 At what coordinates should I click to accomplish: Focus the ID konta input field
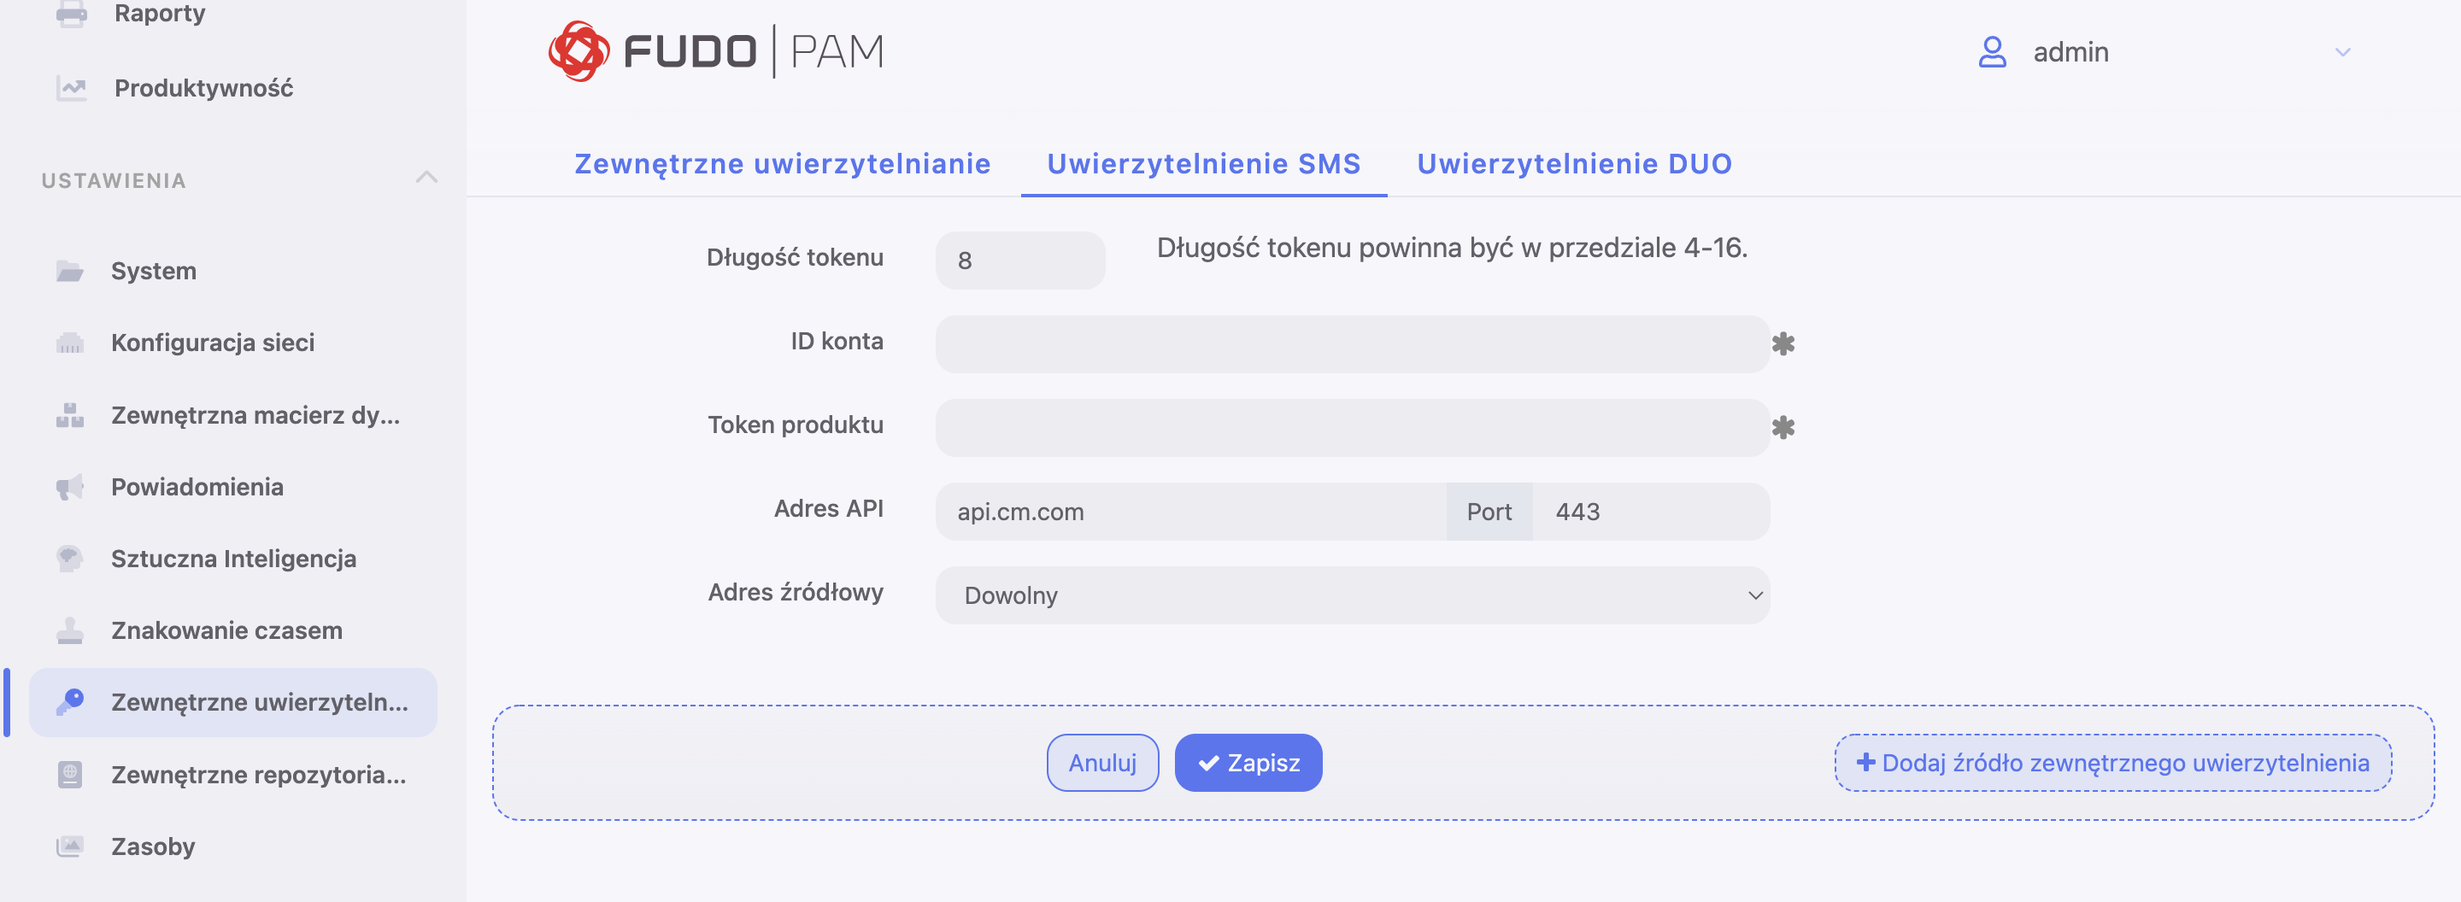click(1352, 344)
